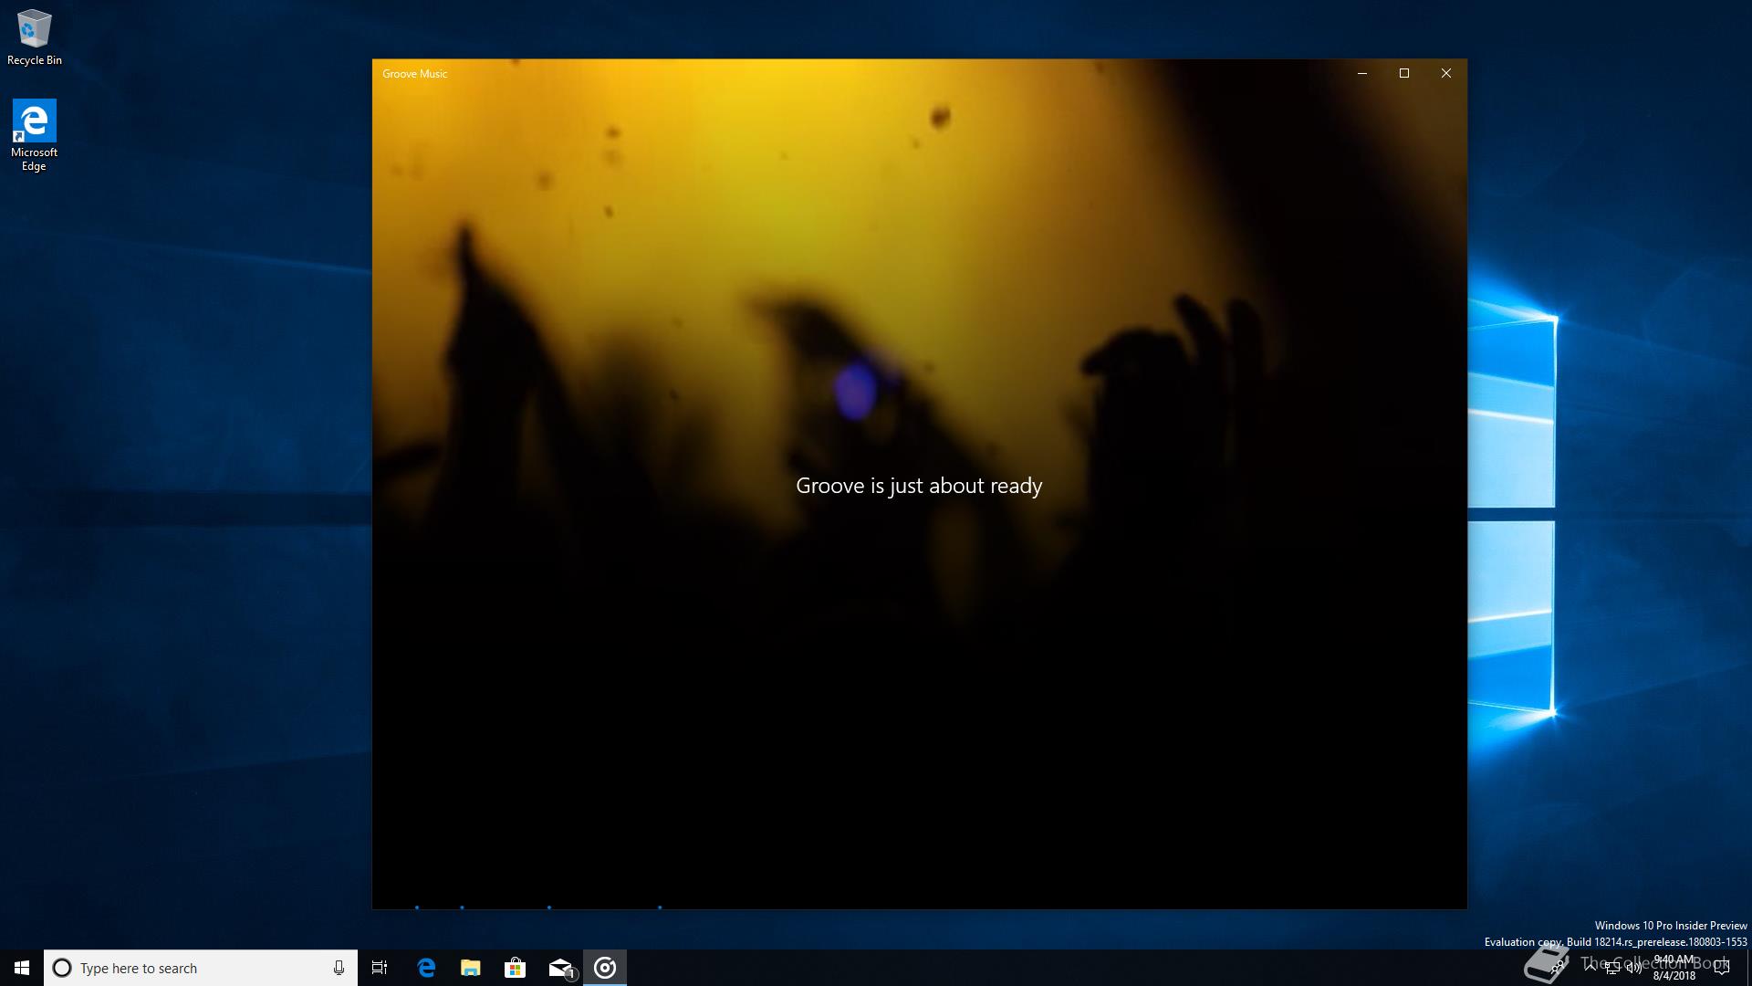Open File Explorer from the taskbar
The width and height of the screenshot is (1752, 986).
point(471,968)
